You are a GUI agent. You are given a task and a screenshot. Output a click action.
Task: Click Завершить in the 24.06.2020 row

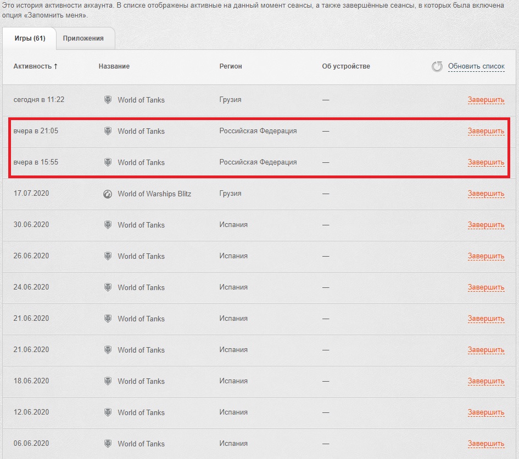486,287
